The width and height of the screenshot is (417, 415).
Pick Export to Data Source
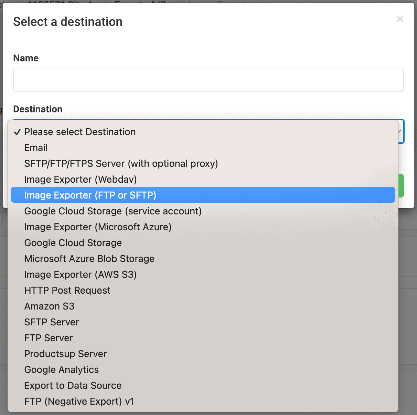[73, 386]
